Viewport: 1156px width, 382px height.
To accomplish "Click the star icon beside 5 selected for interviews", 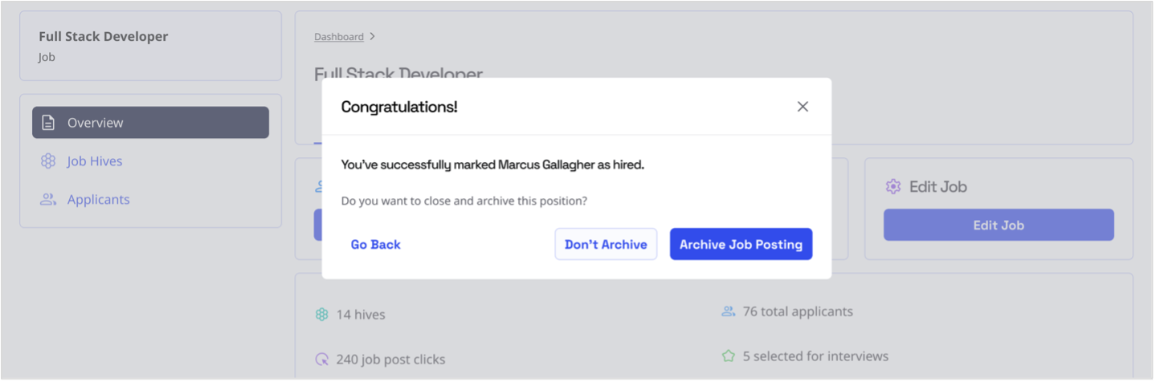I will pyautogui.click(x=729, y=356).
